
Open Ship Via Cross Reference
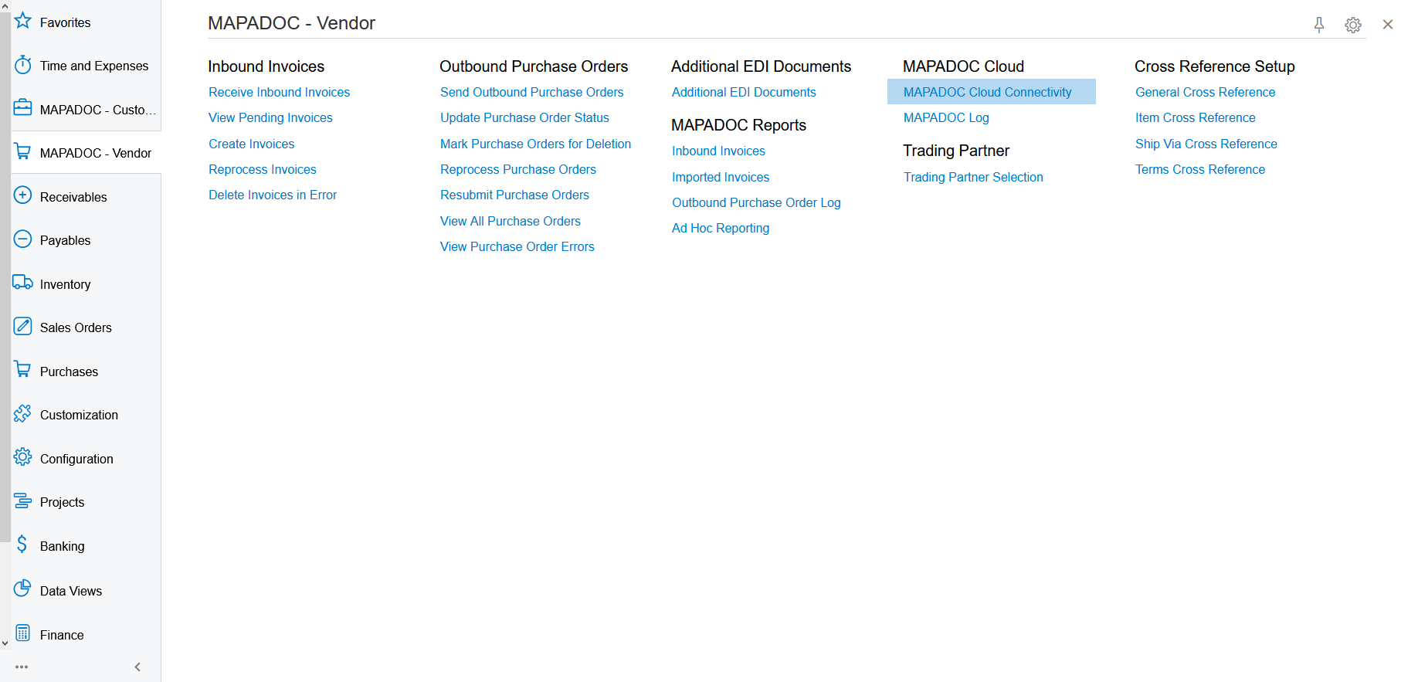pos(1206,144)
